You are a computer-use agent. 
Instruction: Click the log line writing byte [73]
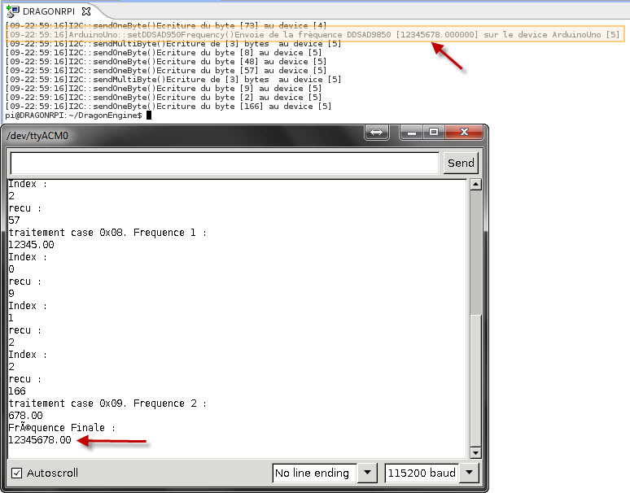[166, 26]
